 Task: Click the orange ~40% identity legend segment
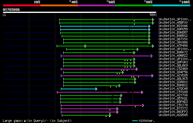pyautogui.click(x=59, y=5)
